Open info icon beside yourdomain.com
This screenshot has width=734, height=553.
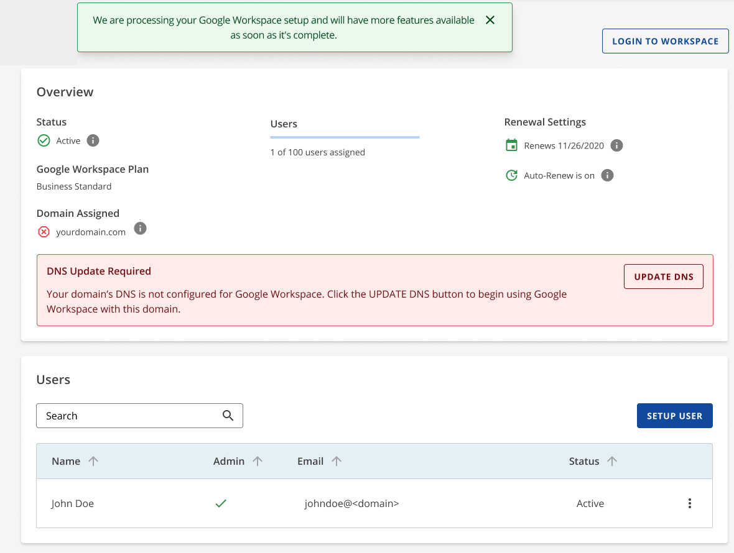140,229
